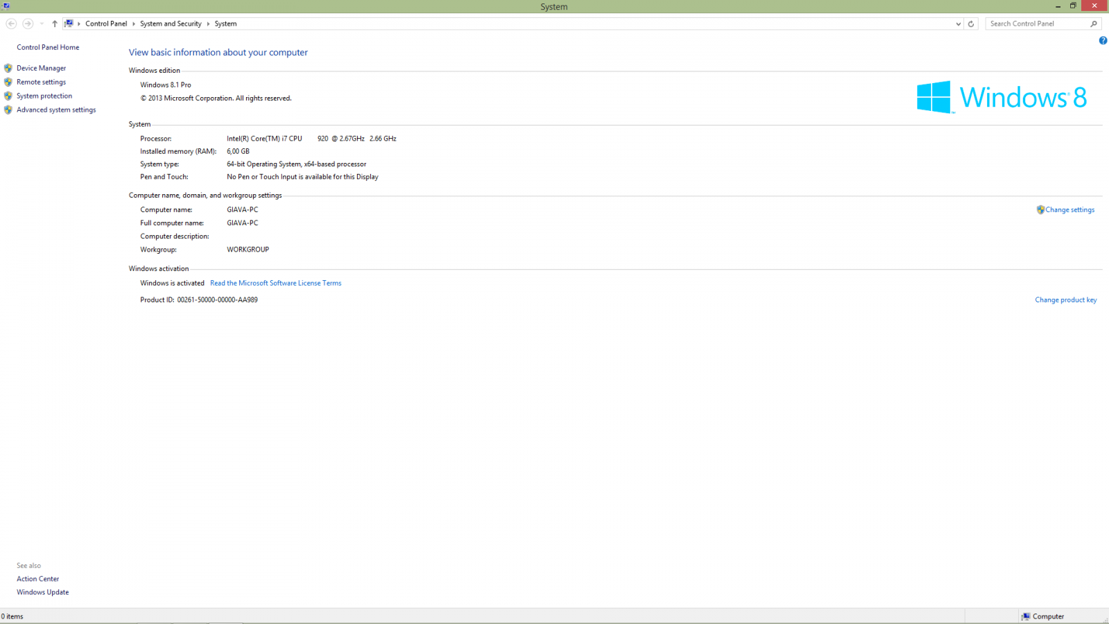Expand the chevron after Control Panel breadcrumb
1109x624 pixels.
tap(134, 24)
